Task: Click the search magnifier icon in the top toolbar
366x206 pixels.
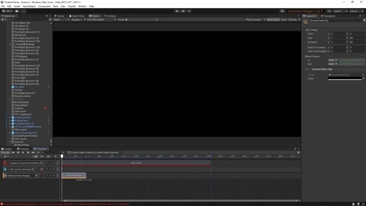Action: [x=329, y=11]
